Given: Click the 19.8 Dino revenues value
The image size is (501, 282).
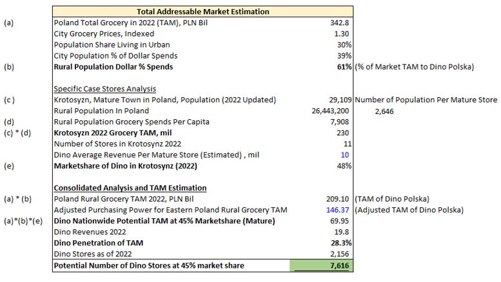Looking at the screenshot, I should pos(341,232).
